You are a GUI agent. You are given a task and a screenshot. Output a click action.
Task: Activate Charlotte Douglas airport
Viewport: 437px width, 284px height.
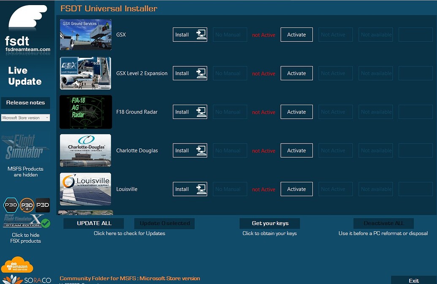pyautogui.click(x=296, y=150)
